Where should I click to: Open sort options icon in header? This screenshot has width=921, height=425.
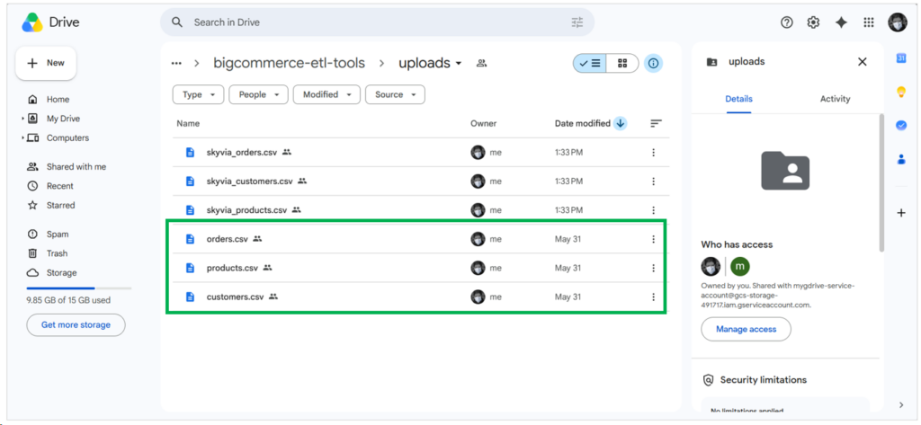point(656,123)
